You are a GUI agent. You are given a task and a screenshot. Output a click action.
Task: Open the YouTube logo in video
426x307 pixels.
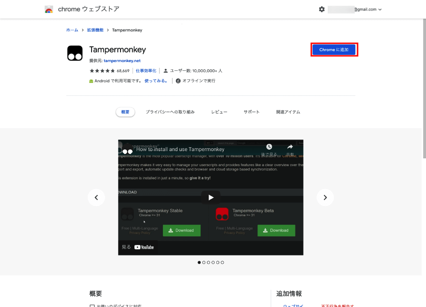[x=144, y=247]
